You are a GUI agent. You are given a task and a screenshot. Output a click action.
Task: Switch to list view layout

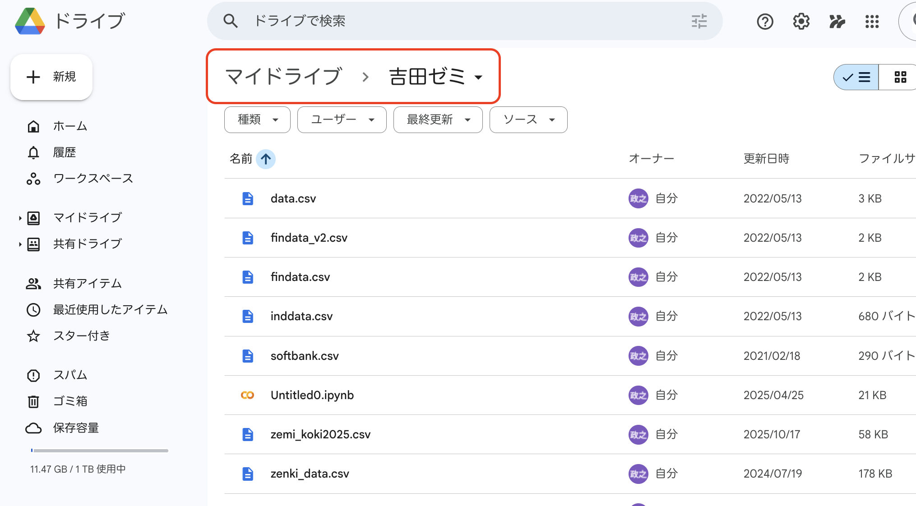pos(856,77)
